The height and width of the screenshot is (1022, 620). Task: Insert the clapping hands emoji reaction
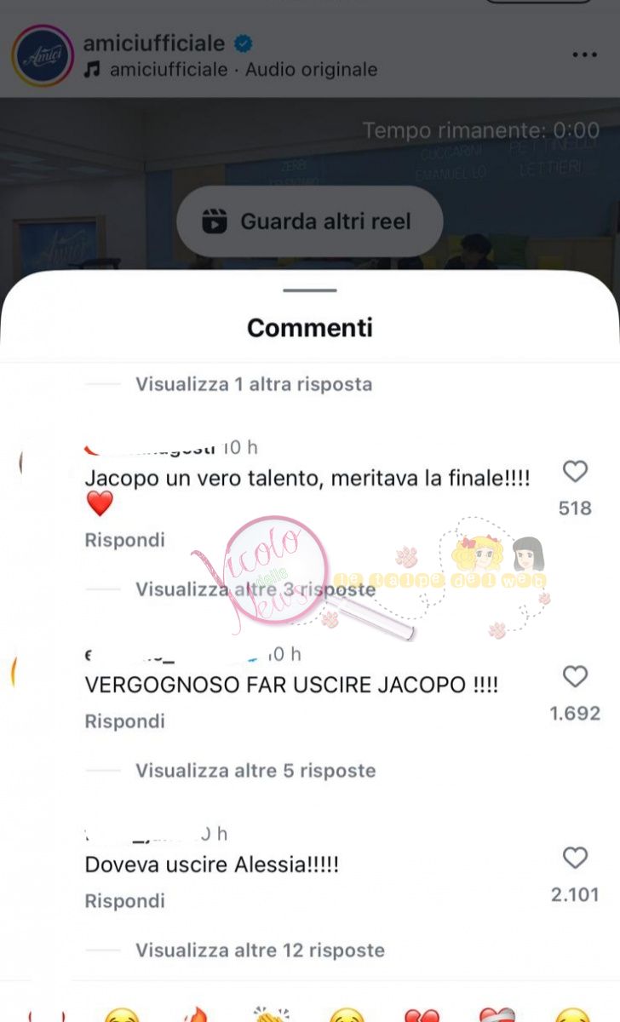[272, 1013]
